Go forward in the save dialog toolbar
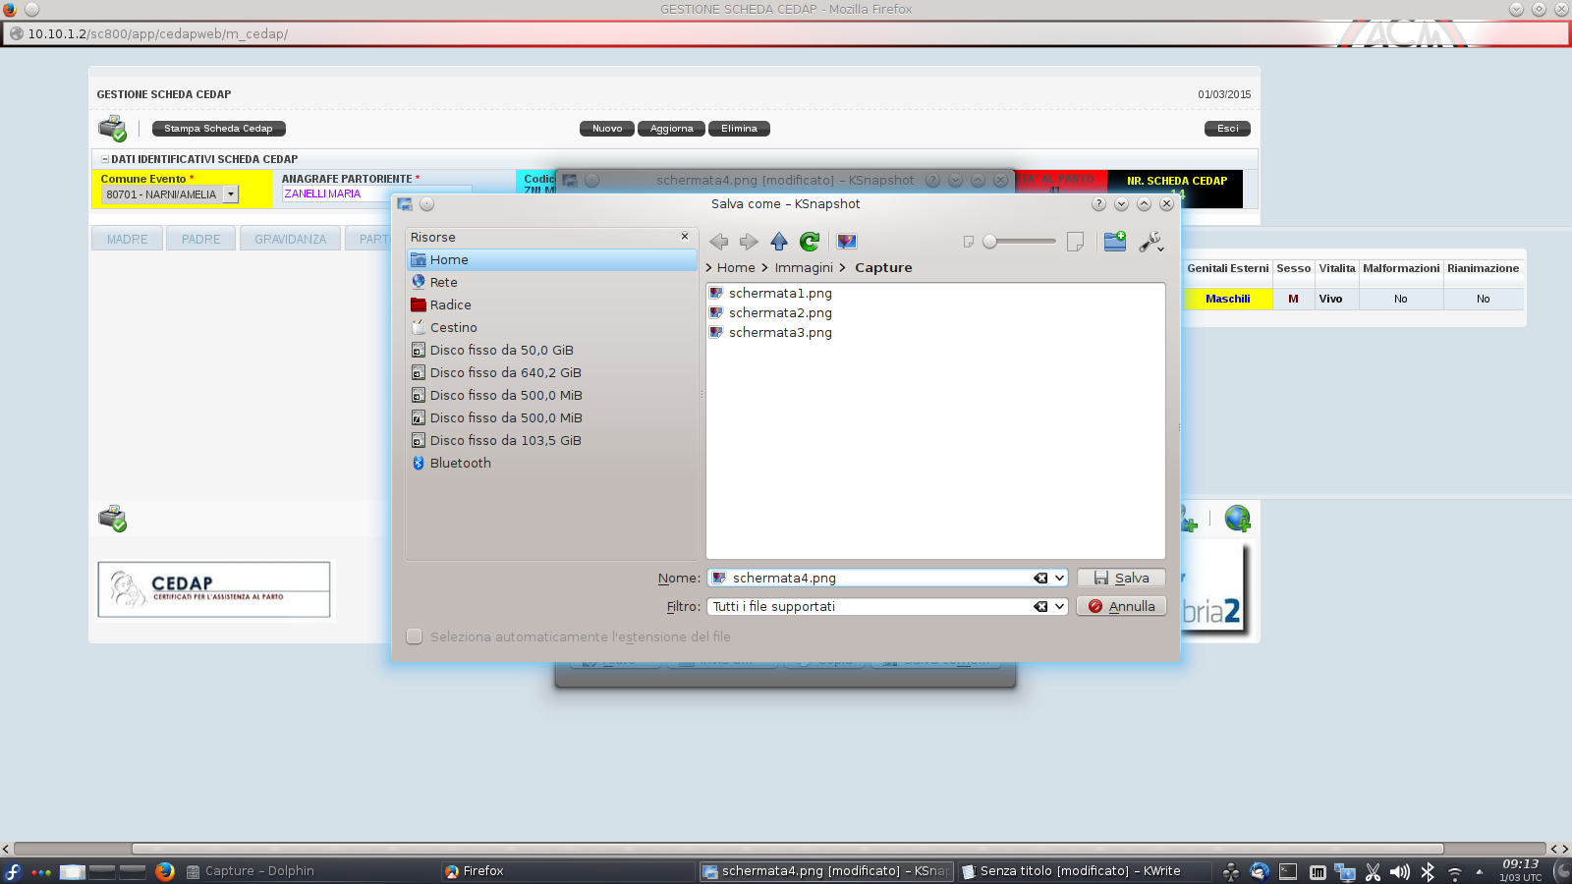 tap(749, 242)
